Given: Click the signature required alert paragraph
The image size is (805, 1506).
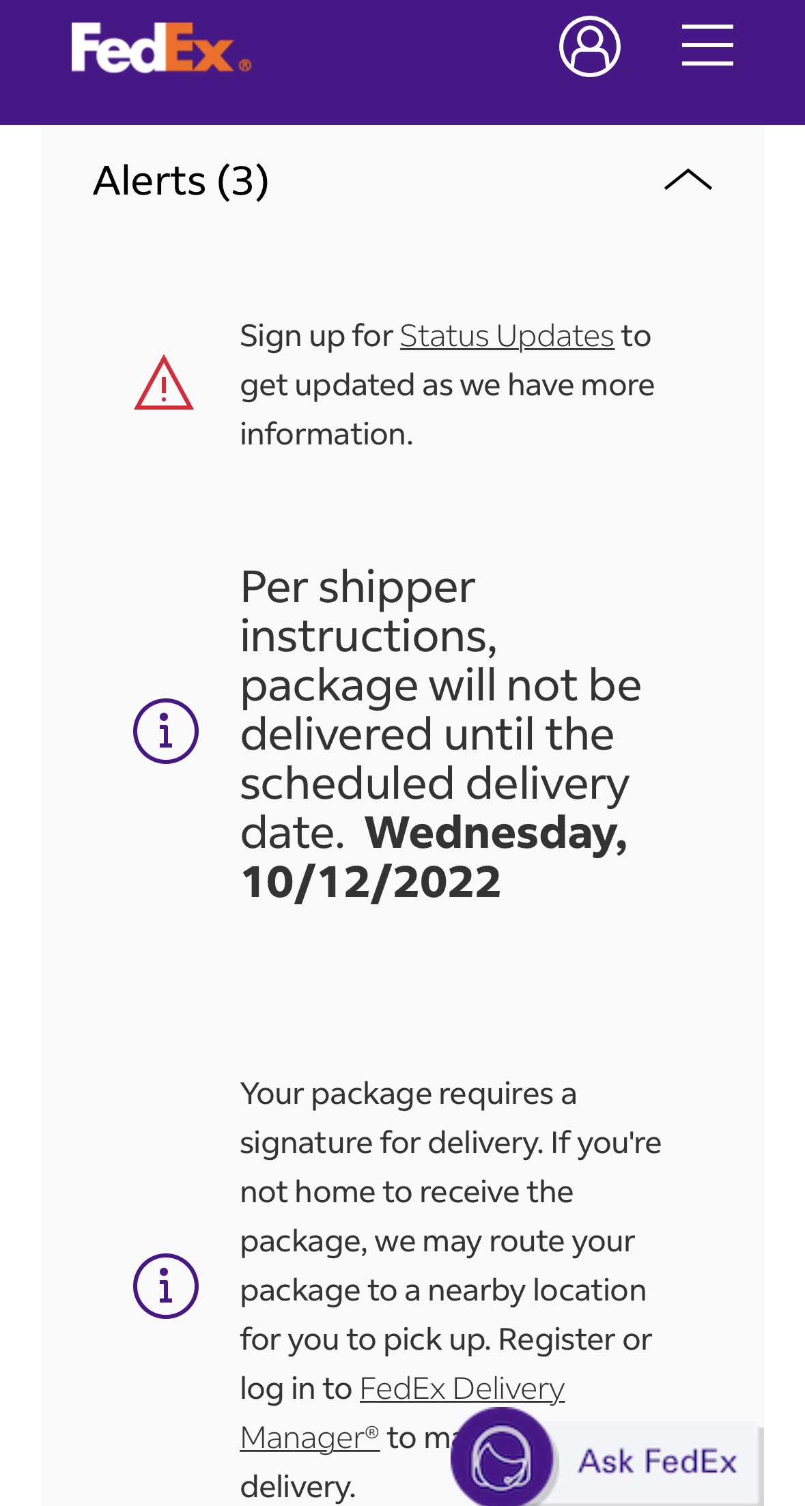Looking at the screenshot, I should pyautogui.click(x=451, y=1290).
